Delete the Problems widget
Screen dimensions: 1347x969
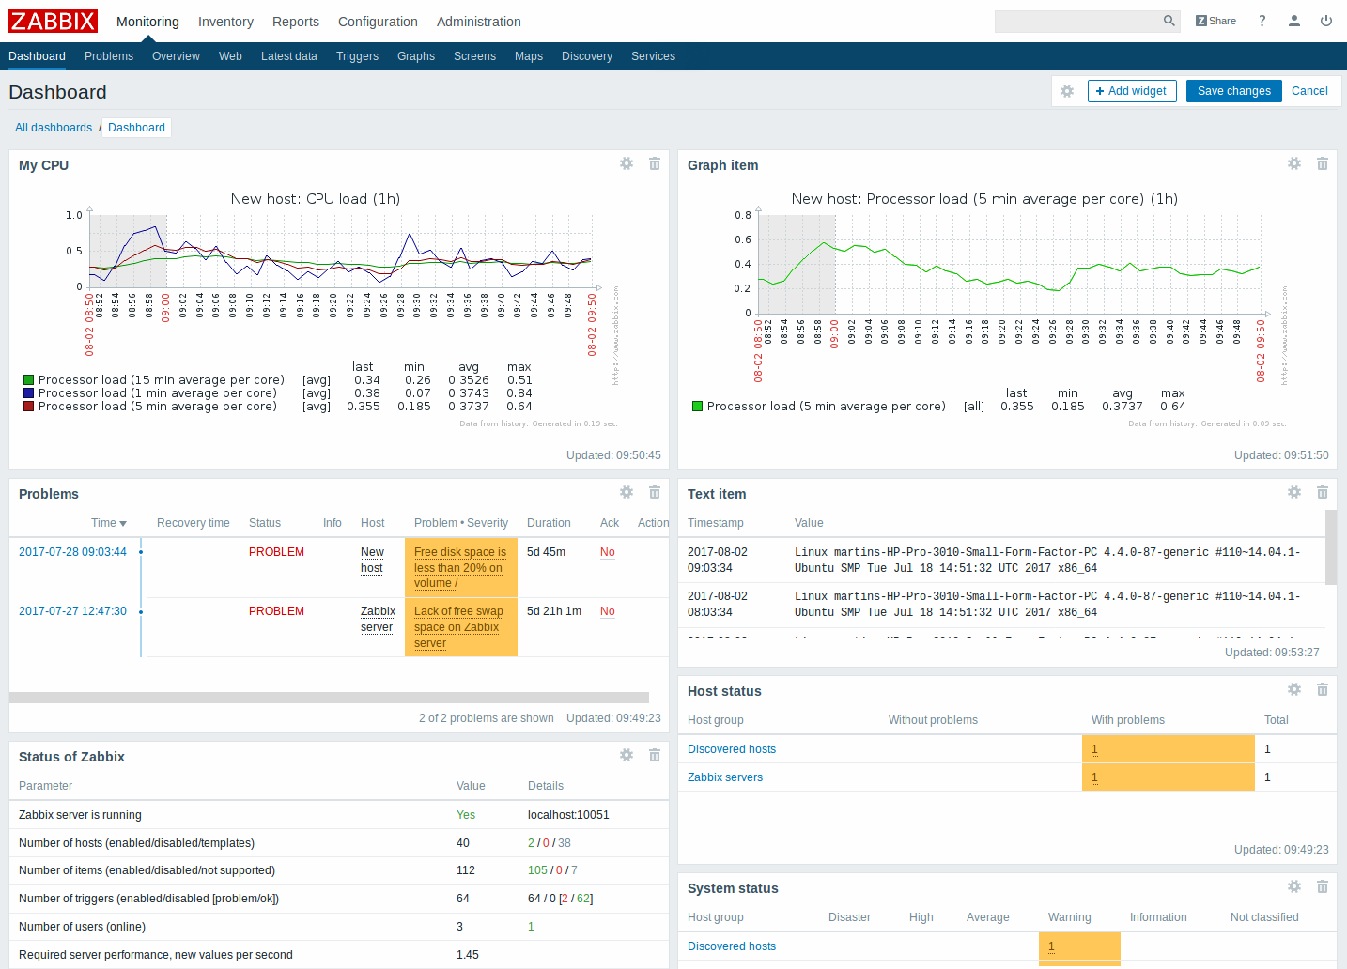pyautogui.click(x=655, y=492)
